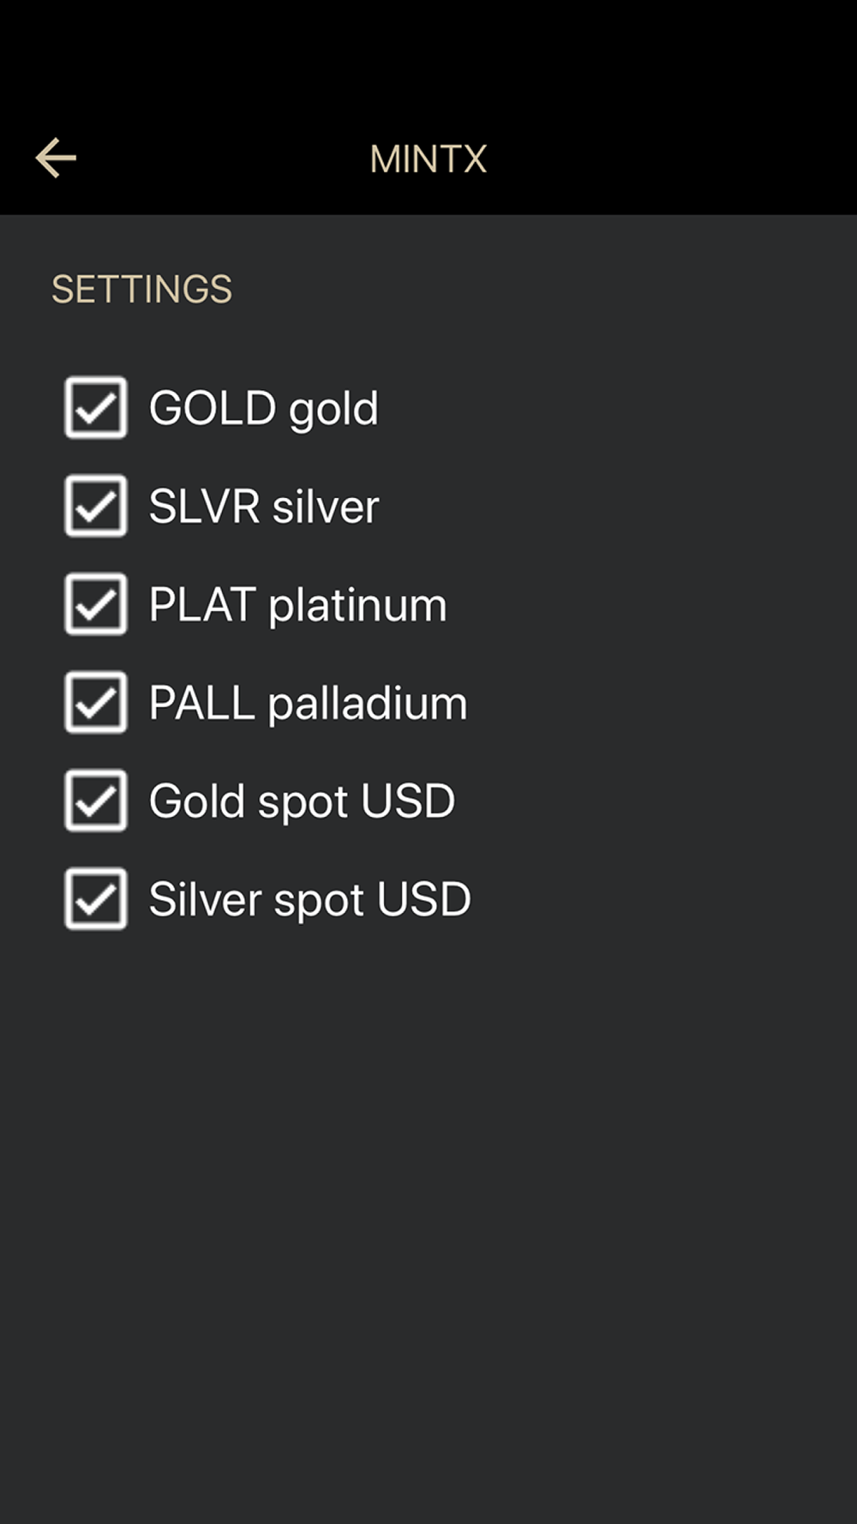Image resolution: width=857 pixels, height=1524 pixels.
Task: Disable the PLAT platinum checkbox
Action: click(x=96, y=604)
